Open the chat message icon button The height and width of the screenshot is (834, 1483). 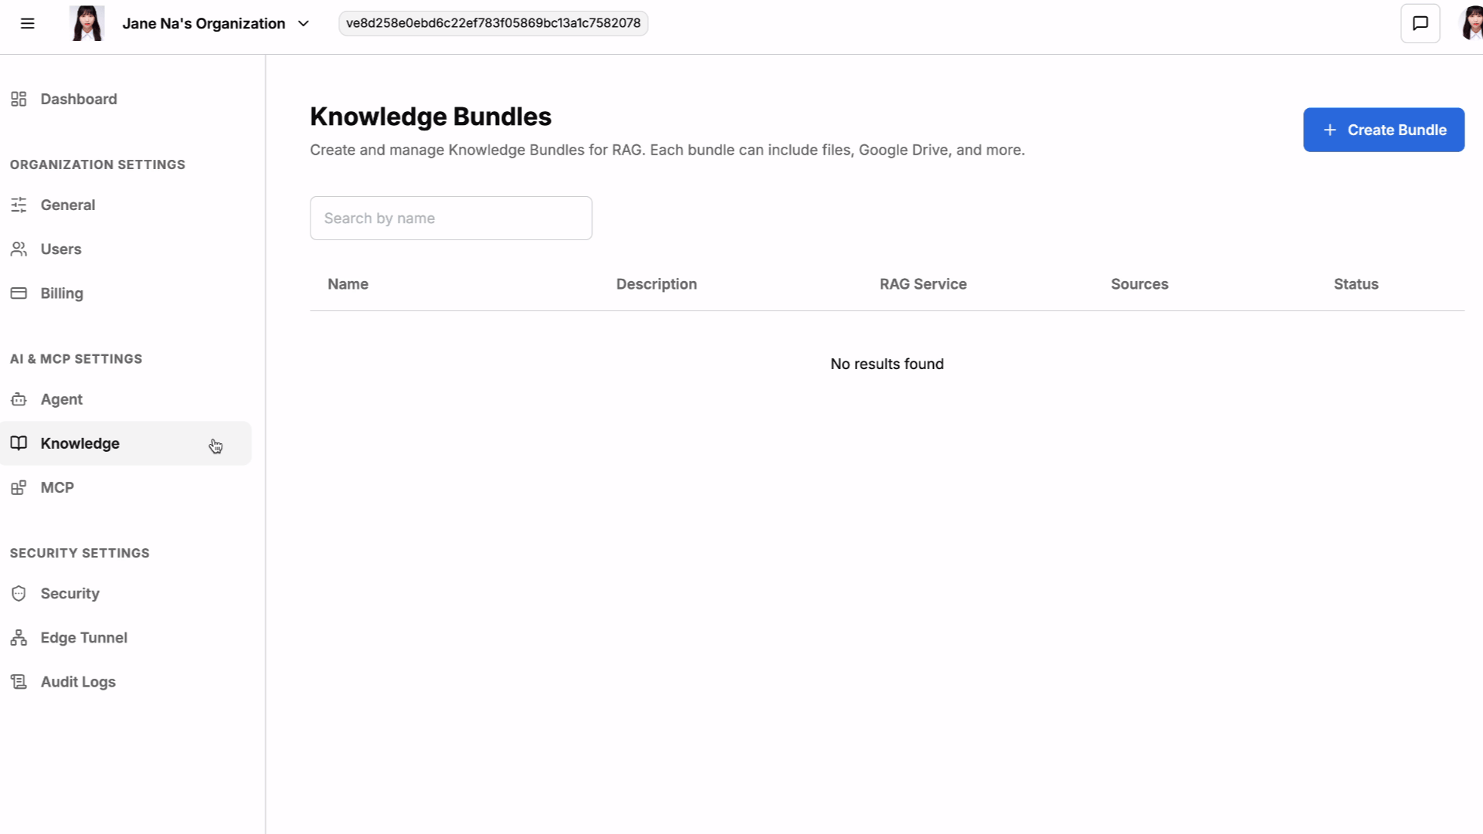pos(1420,23)
